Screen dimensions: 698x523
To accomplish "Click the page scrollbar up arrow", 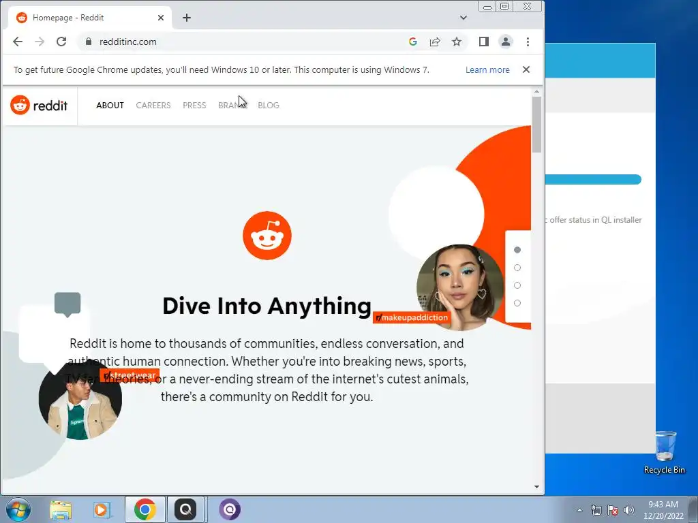I will pyautogui.click(x=536, y=92).
